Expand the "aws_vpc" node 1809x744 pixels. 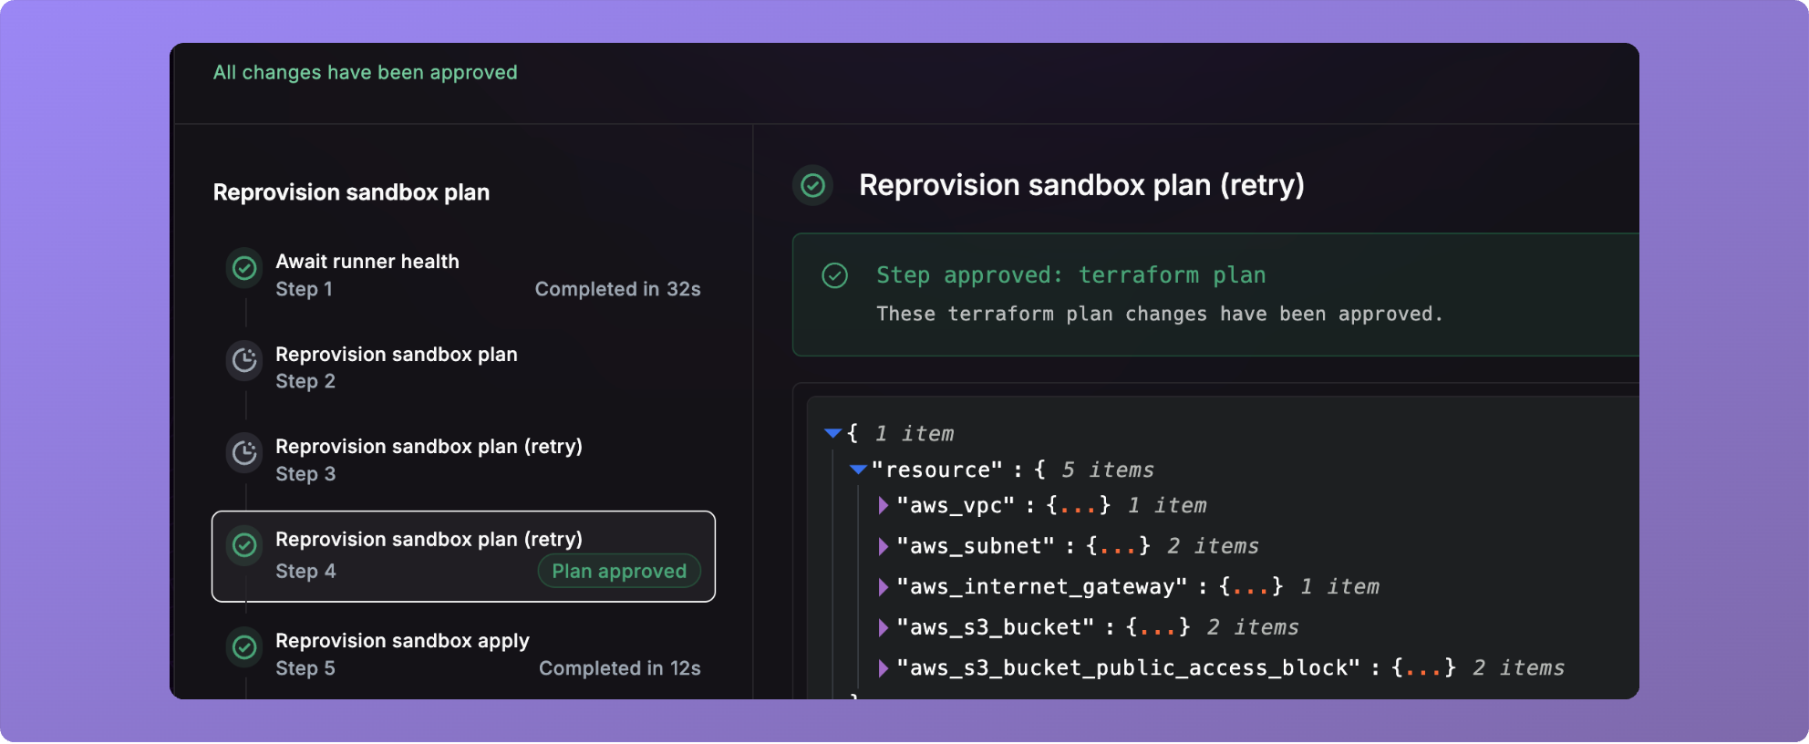883,505
